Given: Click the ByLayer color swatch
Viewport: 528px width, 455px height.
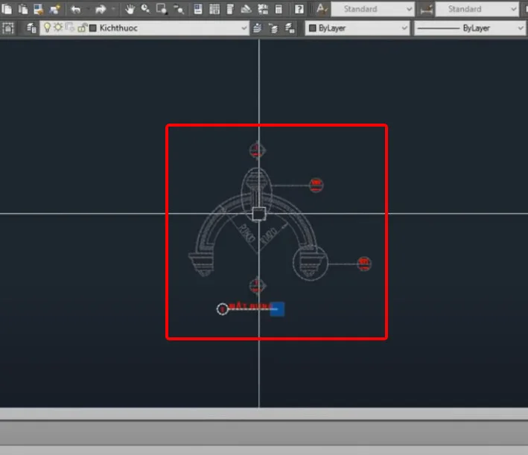Looking at the screenshot, I should [x=313, y=28].
